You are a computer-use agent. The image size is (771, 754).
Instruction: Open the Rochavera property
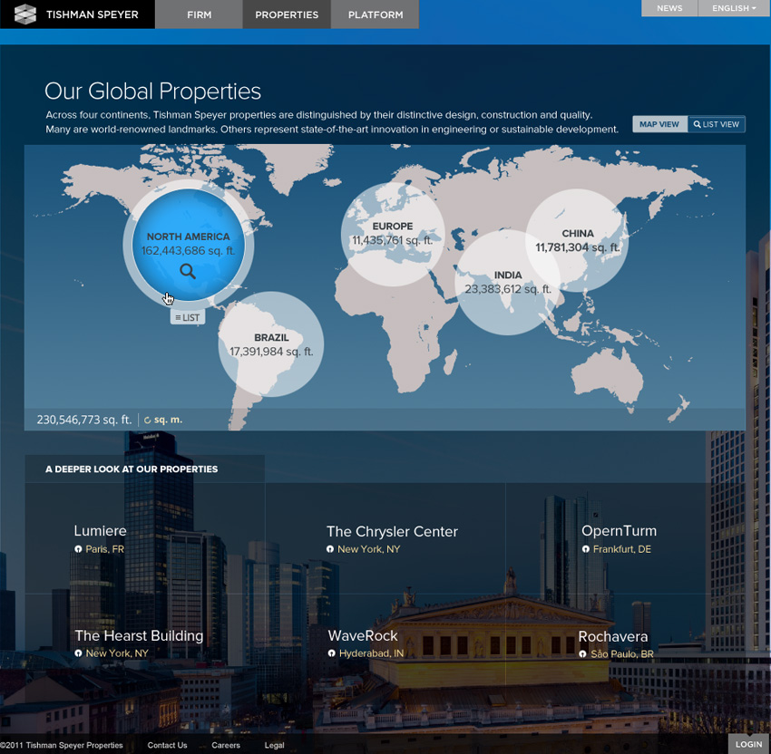(x=612, y=636)
